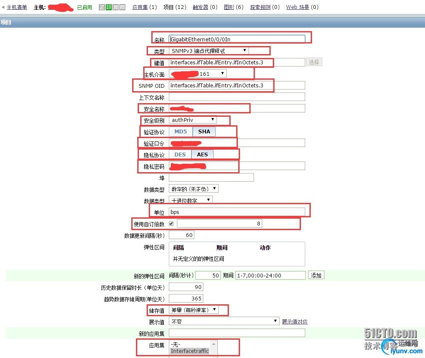Screen dimensions: 425x358
Task: Open the 探索规则 (0) tab
Action: click(265, 7)
